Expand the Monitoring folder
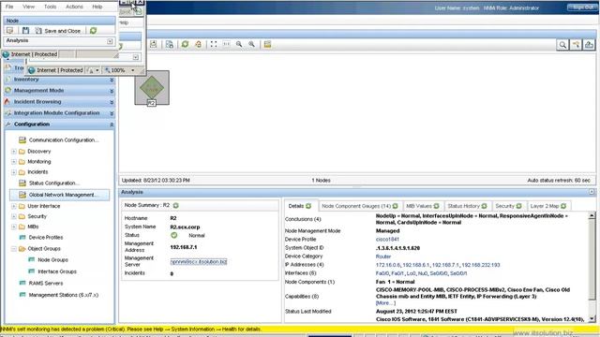Image resolution: width=600 pixels, height=337 pixels. tap(13, 162)
